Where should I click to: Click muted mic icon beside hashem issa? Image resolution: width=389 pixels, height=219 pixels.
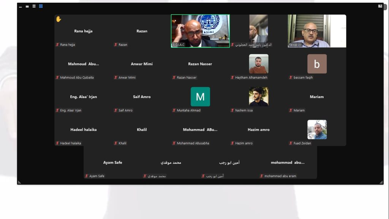[x=232, y=110]
